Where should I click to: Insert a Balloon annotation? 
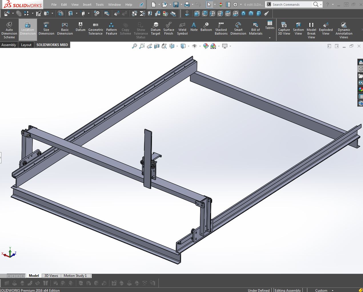(x=206, y=27)
